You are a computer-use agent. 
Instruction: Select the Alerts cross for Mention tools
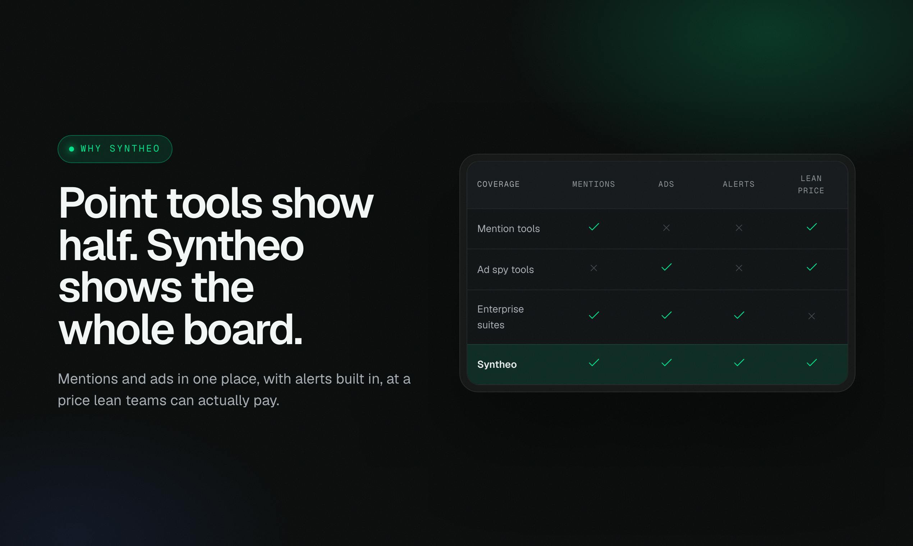click(739, 228)
